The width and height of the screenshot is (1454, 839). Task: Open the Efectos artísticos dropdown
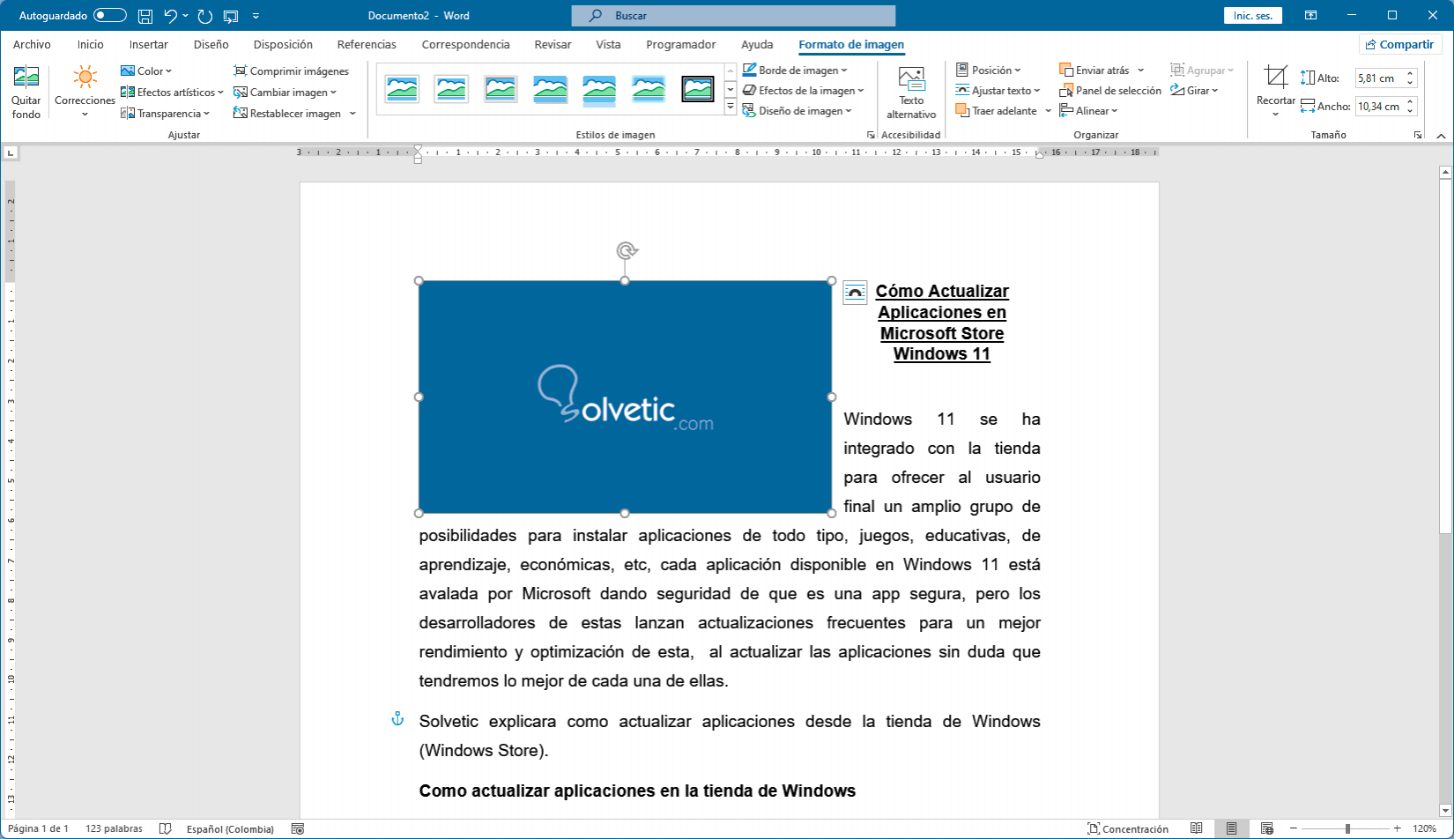click(x=172, y=92)
